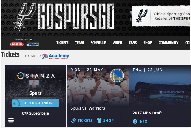Click the Spurs logo in the header
The image size is (191, 128).
click(x=24, y=17)
